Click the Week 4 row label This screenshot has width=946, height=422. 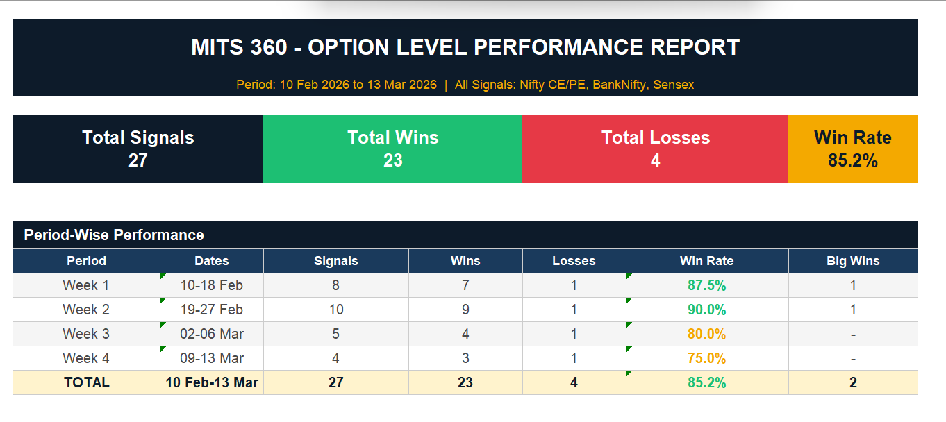click(86, 358)
